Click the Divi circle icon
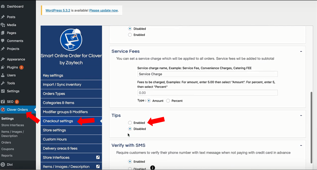 click(3, 165)
